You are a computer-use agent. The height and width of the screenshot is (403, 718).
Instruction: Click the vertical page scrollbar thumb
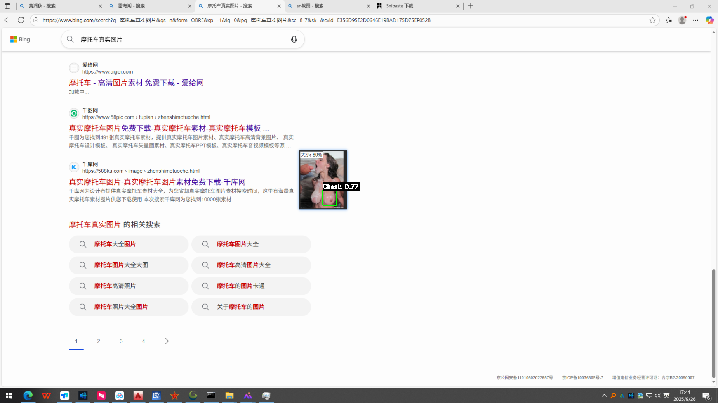point(713,324)
